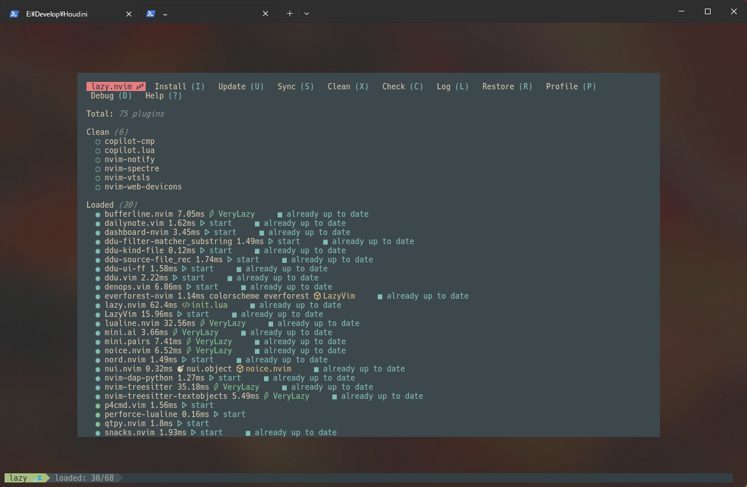
Task: Click the start icon on snacks.nvim row
Action: [x=193, y=432]
